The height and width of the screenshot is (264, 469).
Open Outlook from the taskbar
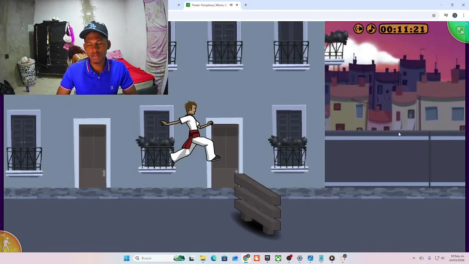[x=235, y=258]
